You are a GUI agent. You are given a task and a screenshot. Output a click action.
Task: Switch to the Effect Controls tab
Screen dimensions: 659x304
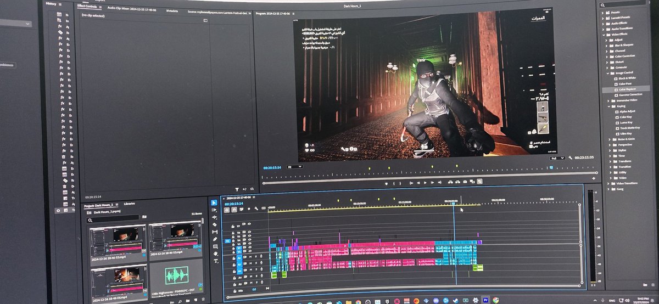pos(87,6)
